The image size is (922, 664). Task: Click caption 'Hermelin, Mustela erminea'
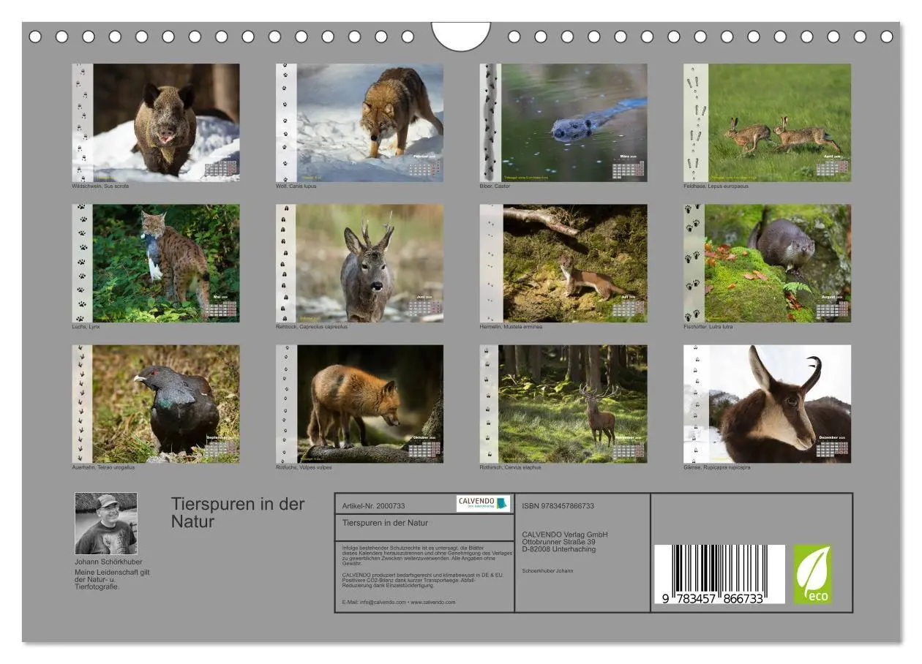(511, 327)
